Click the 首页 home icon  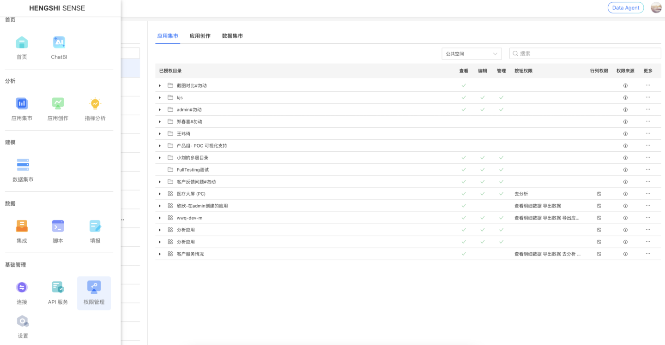22,43
